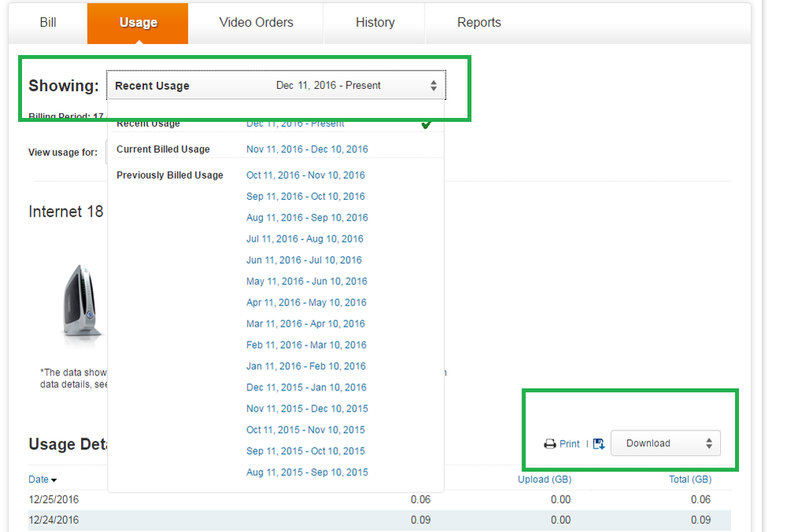Screen dimensions: 787x532
Task: Click the Print link
Action: [x=570, y=444]
